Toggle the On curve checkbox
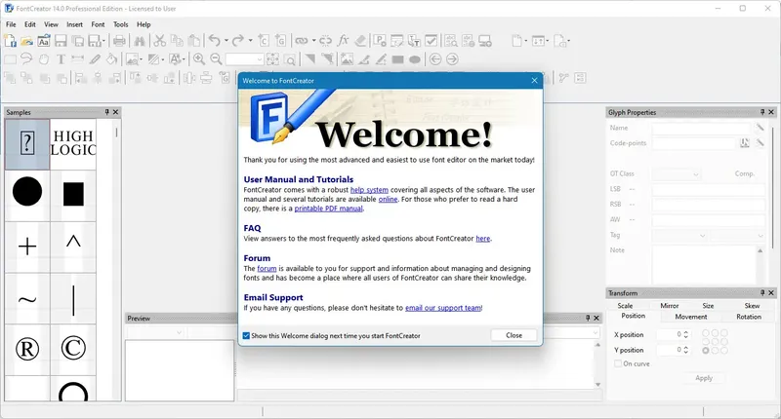781x419 pixels. (618, 363)
